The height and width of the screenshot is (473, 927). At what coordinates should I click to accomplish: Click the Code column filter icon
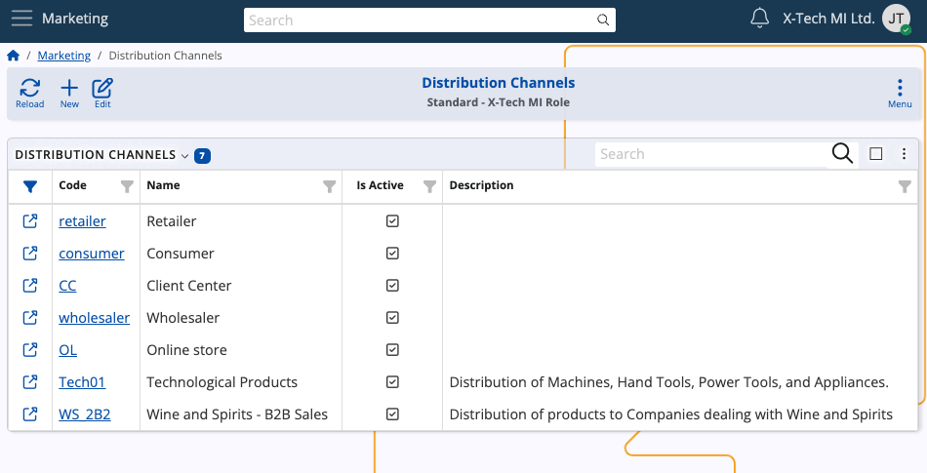pos(127,186)
